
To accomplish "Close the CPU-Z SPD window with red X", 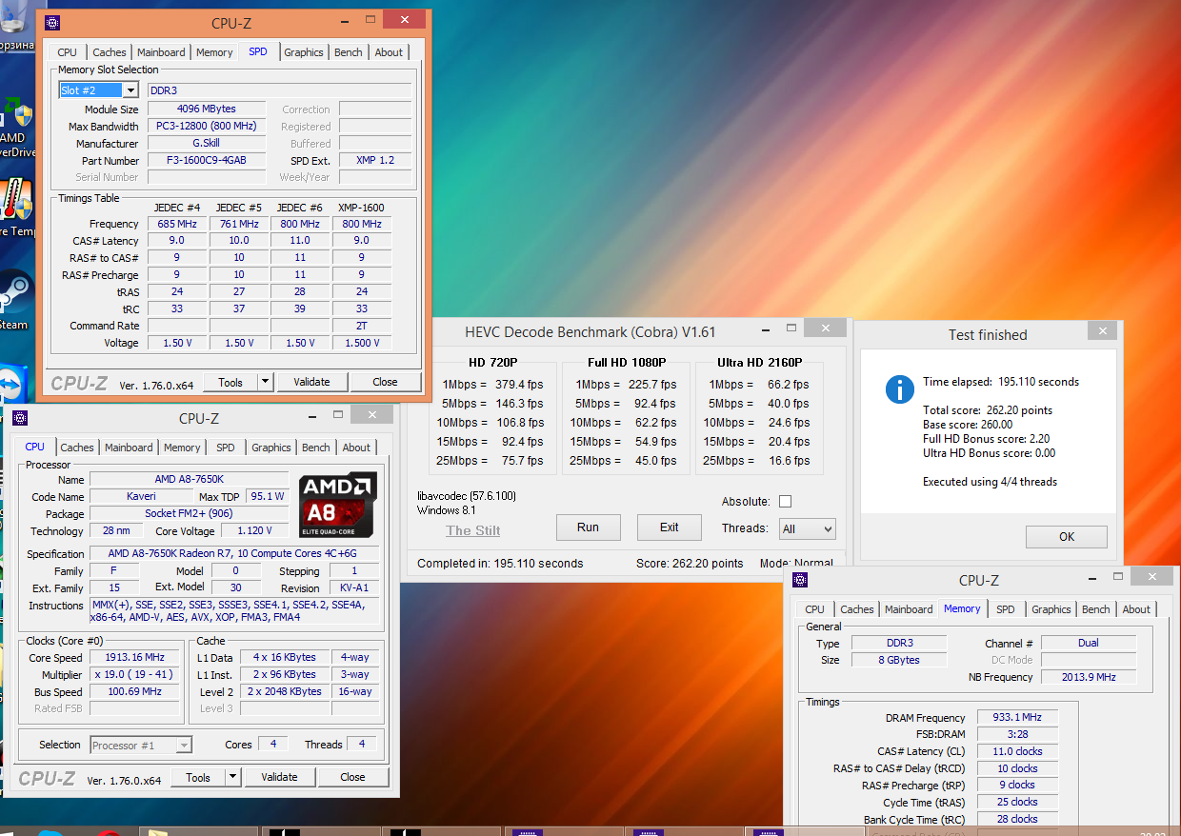I will click(406, 20).
